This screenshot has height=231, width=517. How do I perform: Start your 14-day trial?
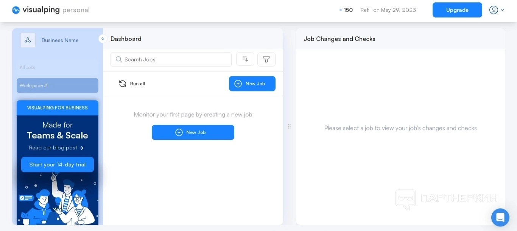pos(58,164)
